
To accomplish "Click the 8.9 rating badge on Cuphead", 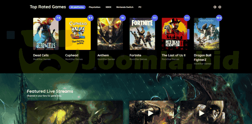I will pos(90,18).
